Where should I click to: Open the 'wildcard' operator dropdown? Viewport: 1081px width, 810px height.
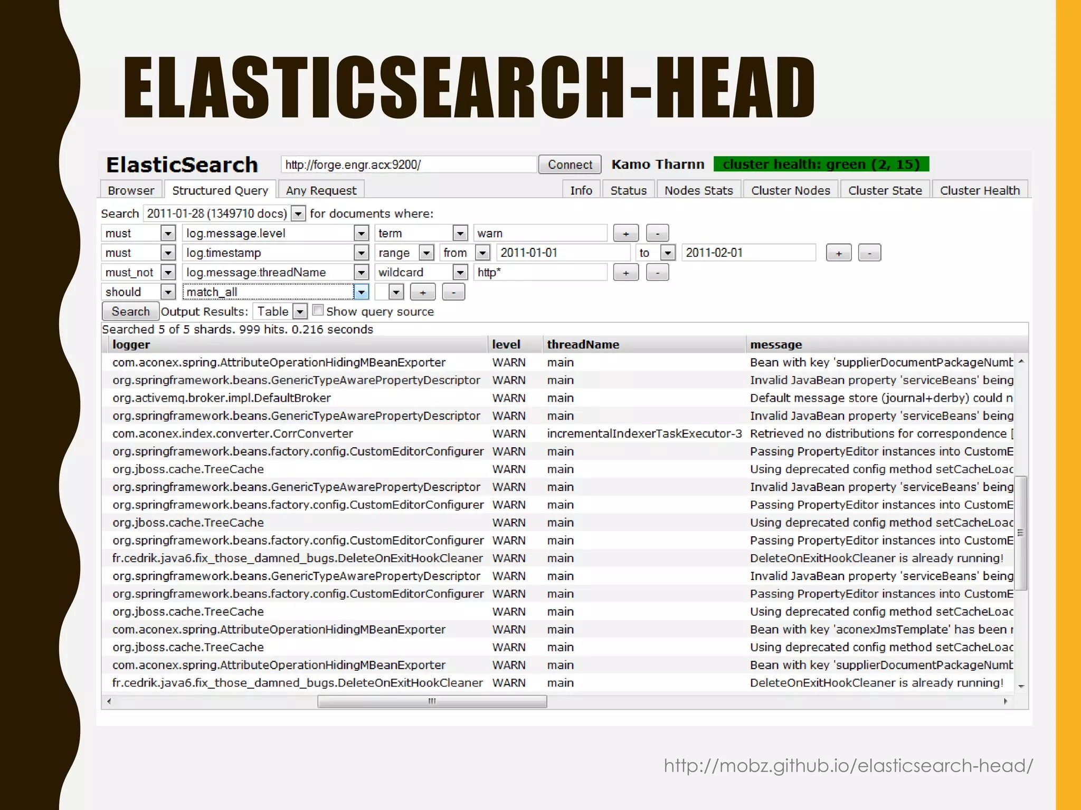460,273
